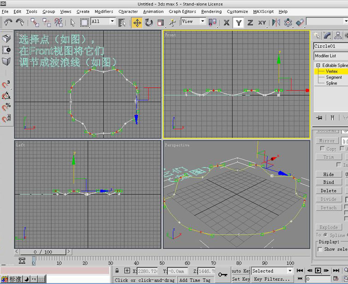Select Segment sub-object level

pyautogui.click(x=334, y=77)
